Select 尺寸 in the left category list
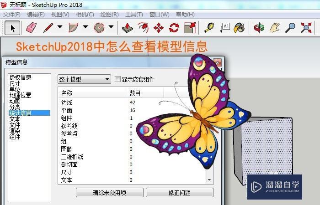 (15, 83)
